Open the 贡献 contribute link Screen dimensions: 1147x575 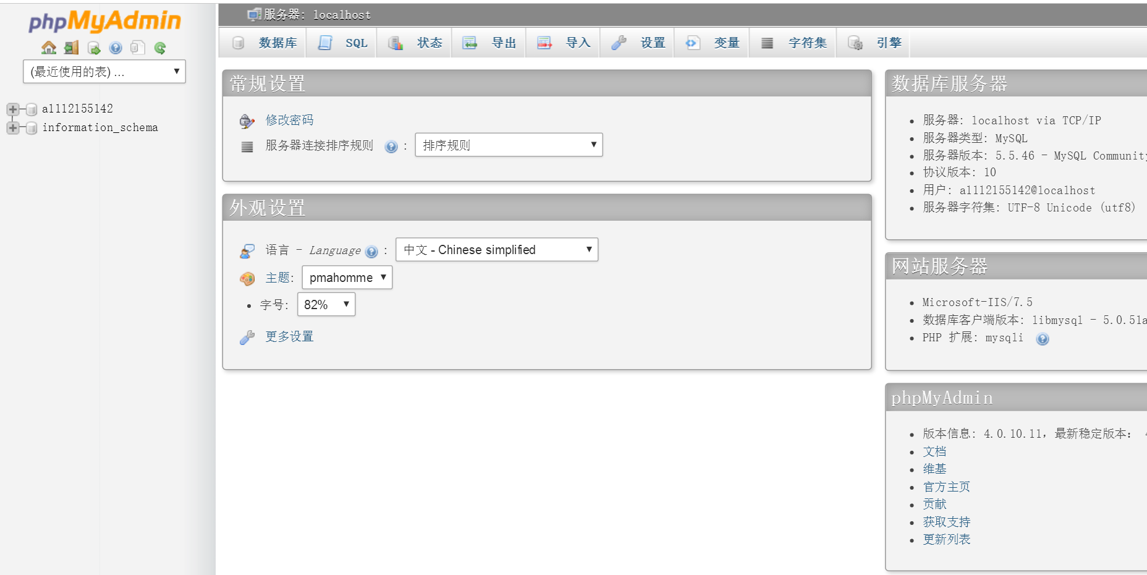pos(934,504)
